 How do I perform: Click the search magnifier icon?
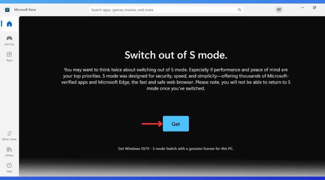[x=239, y=10]
